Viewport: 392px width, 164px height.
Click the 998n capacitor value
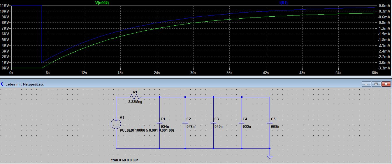275,127
